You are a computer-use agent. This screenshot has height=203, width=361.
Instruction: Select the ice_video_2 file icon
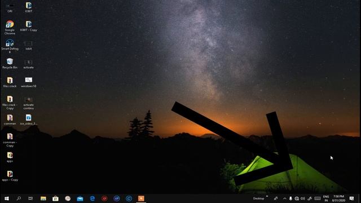[29, 120]
